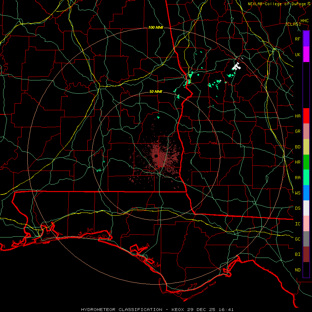The image size is (312, 312).
Task: Click the BI brown legend swatch
Action: [306, 254]
